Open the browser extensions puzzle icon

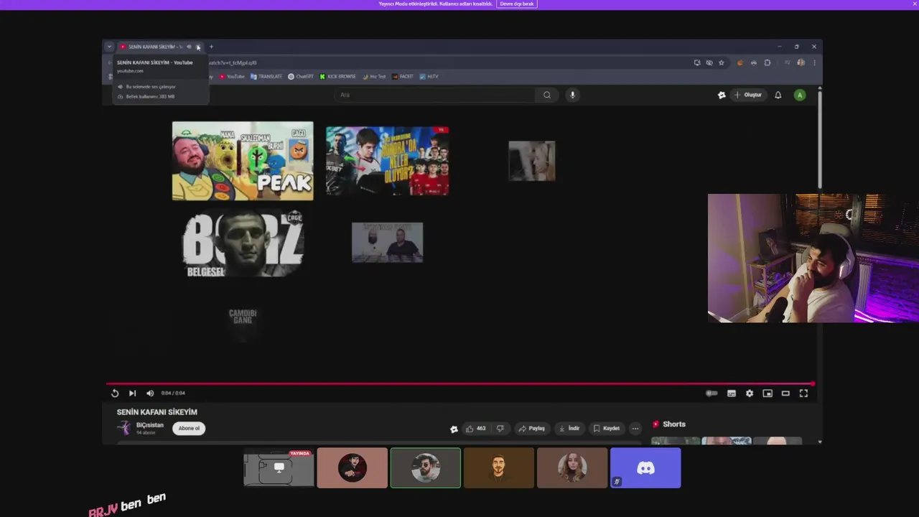pos(767,62)
